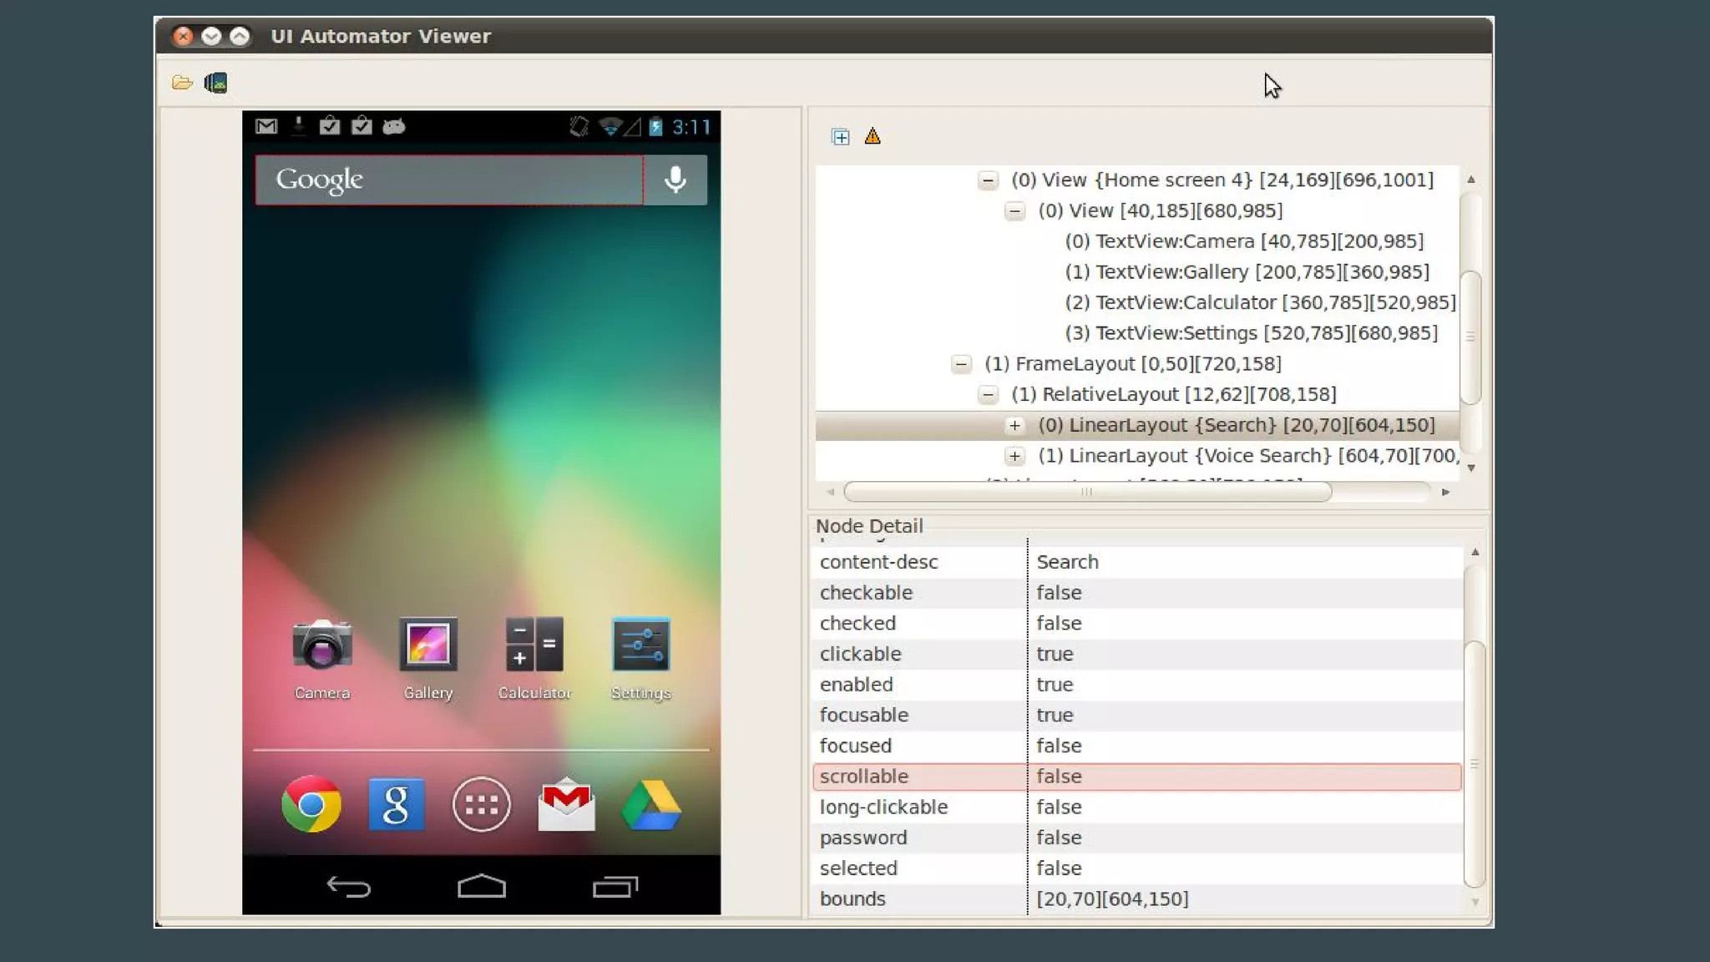The image size is (1710, 962).
Task: Expand the LinearLayout Voice Search node
Action: pos(1014,456)
